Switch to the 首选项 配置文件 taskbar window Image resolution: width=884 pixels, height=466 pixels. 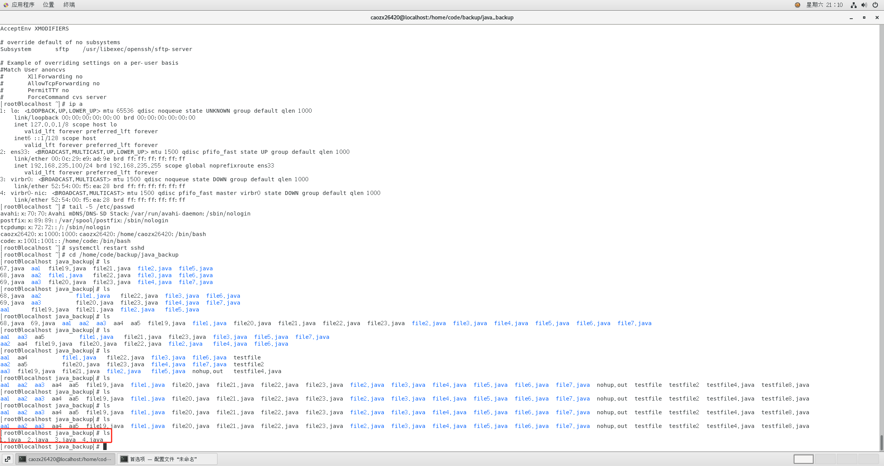[167, 459]
